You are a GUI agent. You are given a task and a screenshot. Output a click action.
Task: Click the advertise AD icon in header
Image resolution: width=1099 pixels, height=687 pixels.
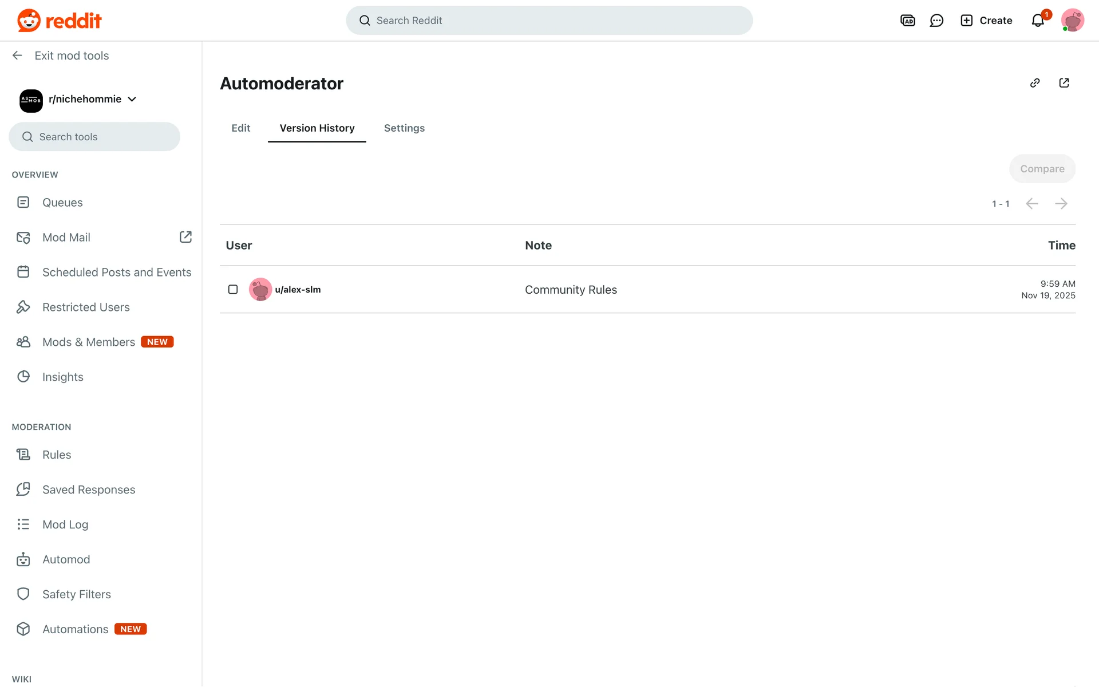[x=908, y=21]
